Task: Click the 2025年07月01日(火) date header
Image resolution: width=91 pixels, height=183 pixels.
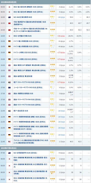Action: [9, 148]
